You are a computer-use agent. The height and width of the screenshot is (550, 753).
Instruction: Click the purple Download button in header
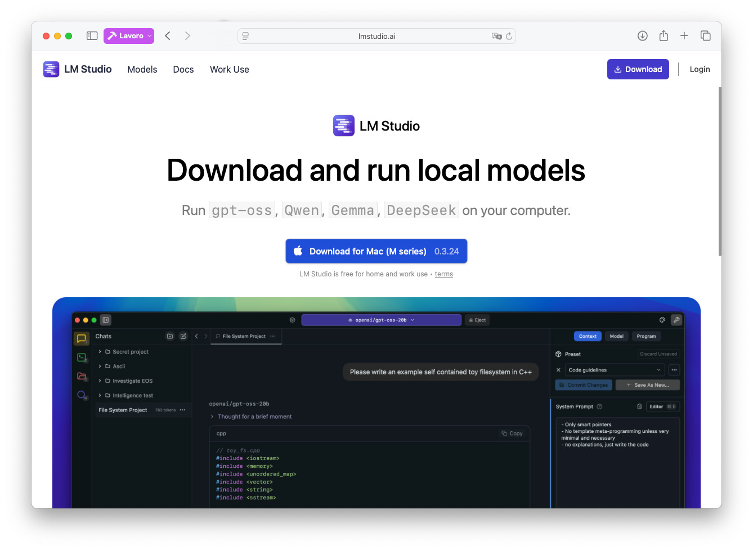638,69
